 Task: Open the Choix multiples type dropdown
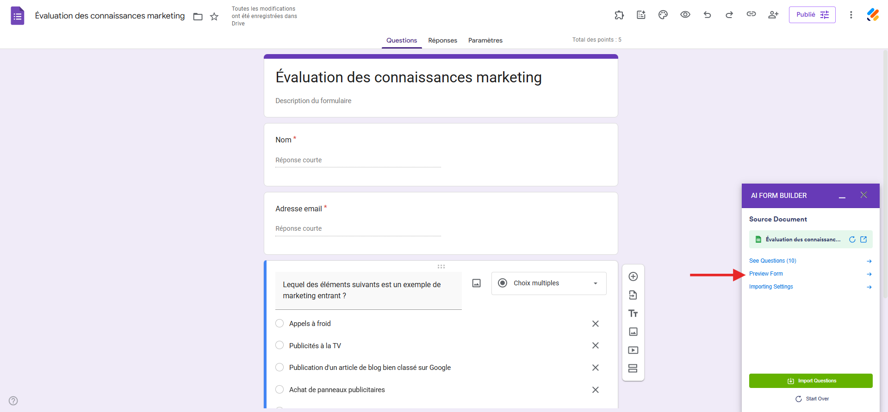pyautogui.click(x=549, y=283)
